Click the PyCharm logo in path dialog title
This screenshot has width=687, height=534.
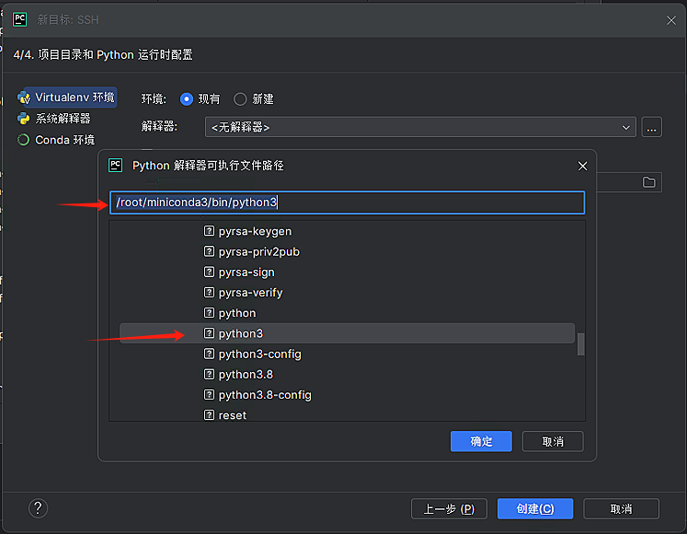(115, 166)
